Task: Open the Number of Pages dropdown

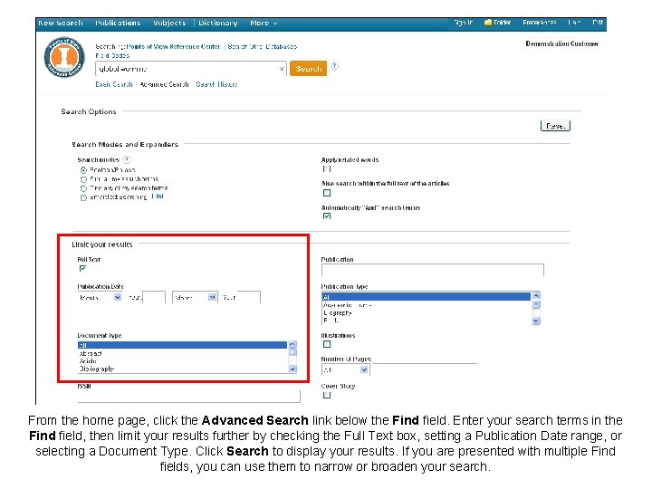Action: coord(346,369)
